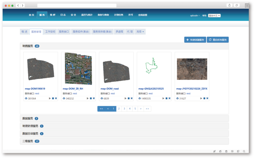254x158 pixels.
Task: Click eye view-count icon on map-DOM190619
Action: pos(26,98)
